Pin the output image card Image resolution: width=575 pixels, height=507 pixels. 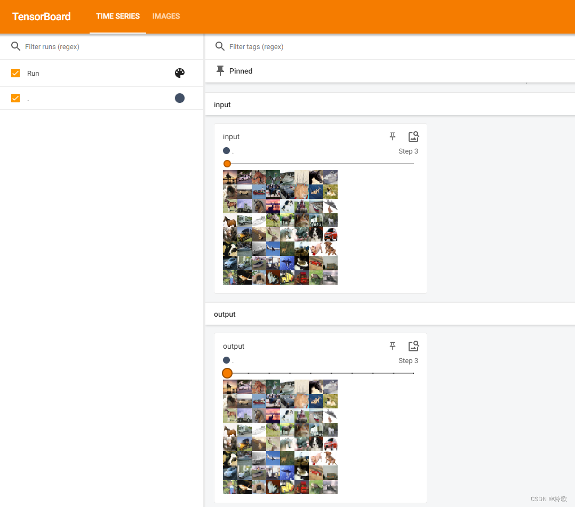click(x=393, y=345)
